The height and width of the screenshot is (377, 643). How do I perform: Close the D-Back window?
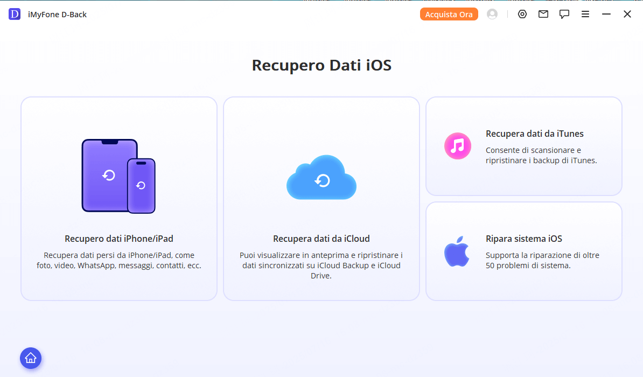click(x=627, y=15)
